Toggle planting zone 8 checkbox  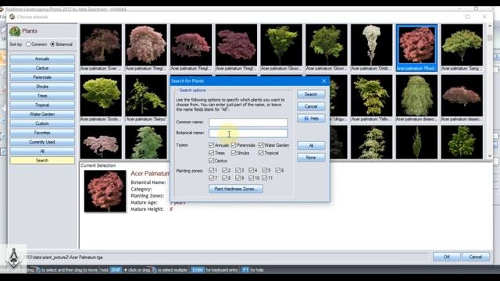(x=224, y=178)
